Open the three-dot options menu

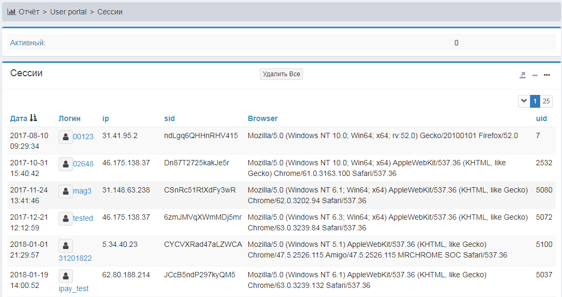click(547, 75)
